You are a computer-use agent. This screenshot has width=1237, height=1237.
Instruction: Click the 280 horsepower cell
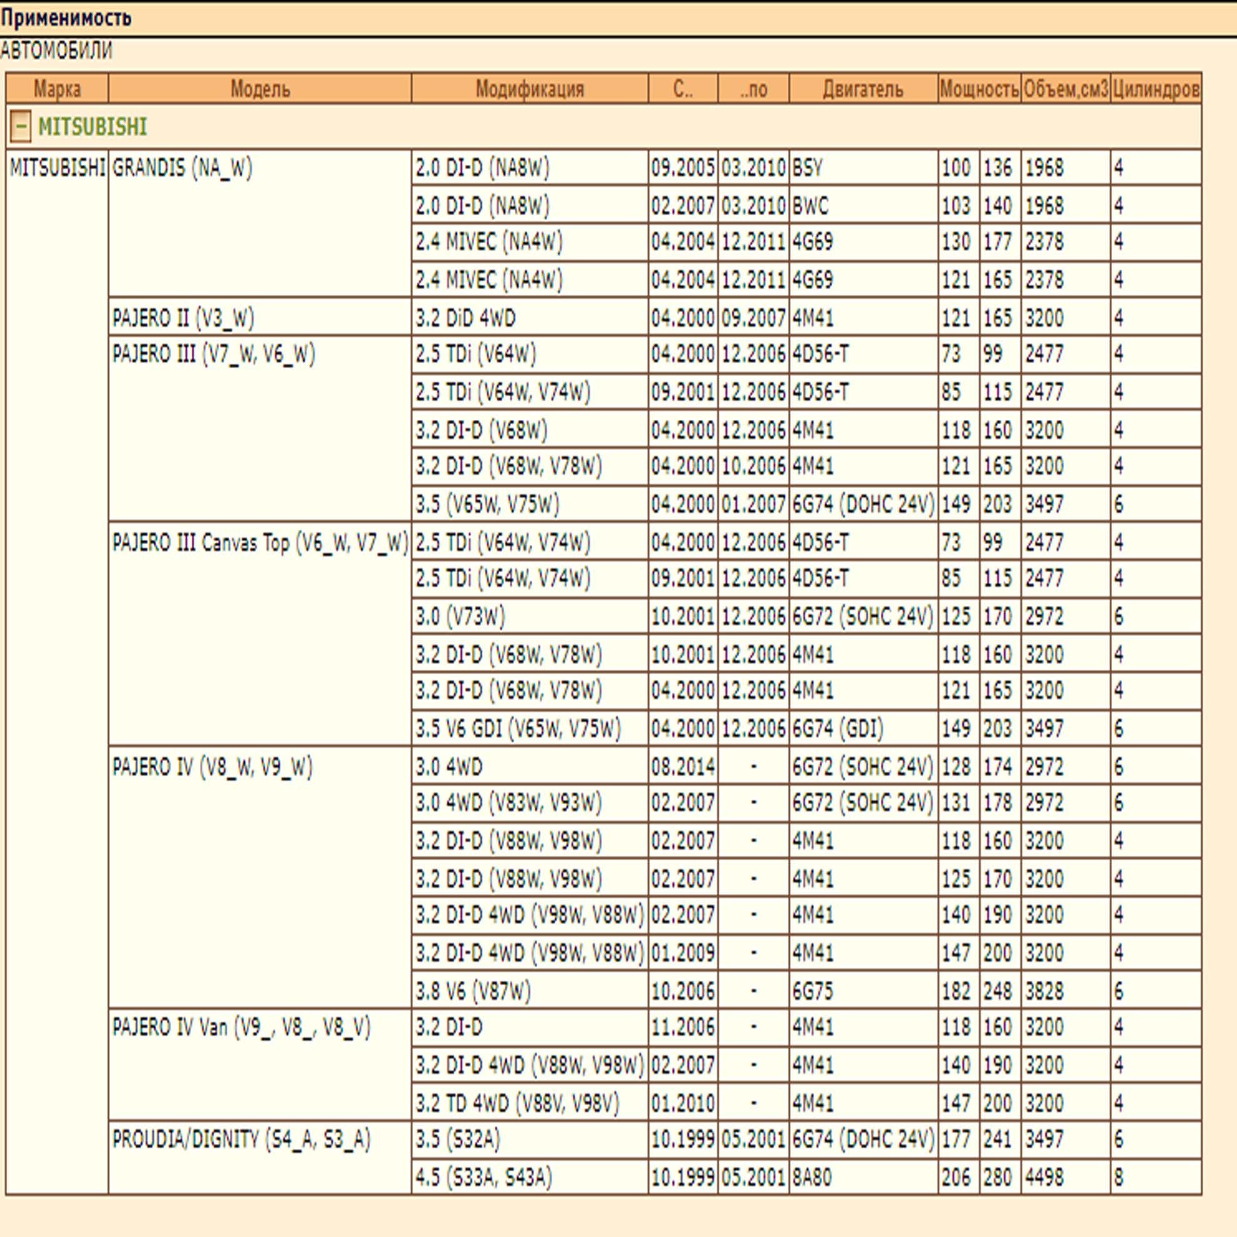[1000, 1177]
